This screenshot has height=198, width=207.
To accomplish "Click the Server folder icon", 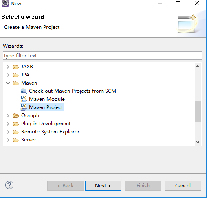I will 16,140.
